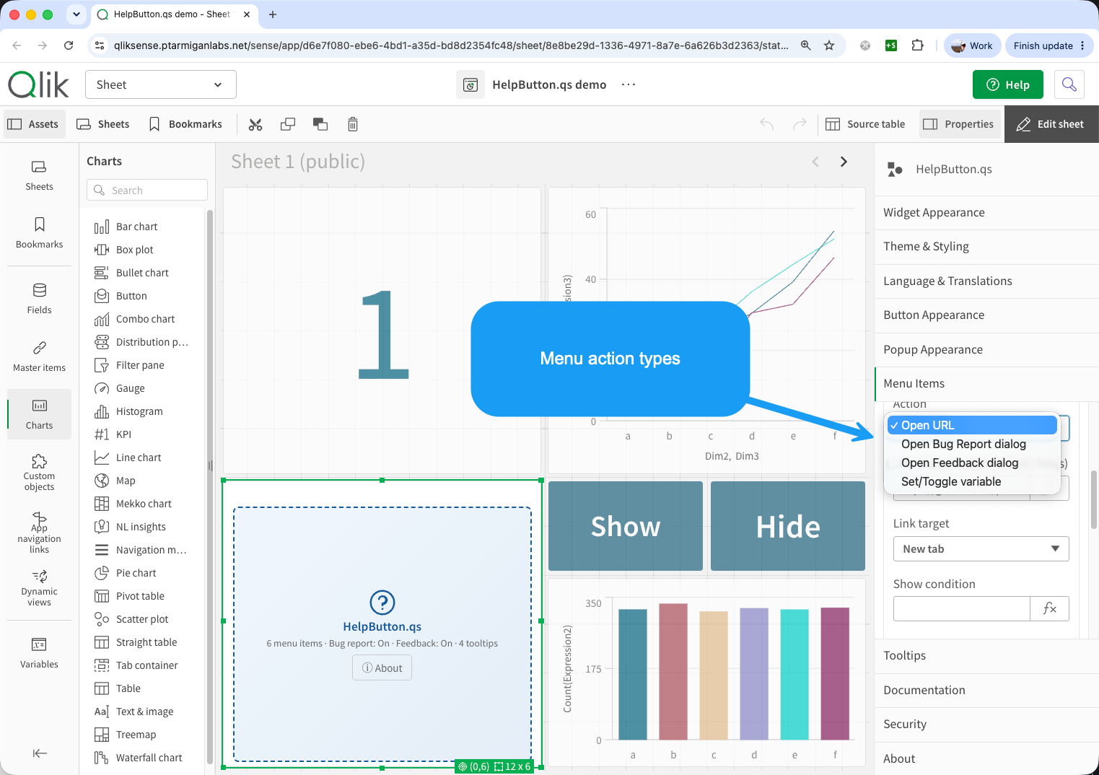The image size is (1099, 775).
Task: Toggle the Properties panel
Action: point(960,124)
